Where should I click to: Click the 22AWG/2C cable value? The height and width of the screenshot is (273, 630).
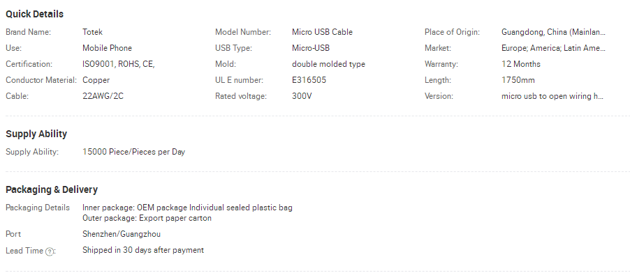coord(103,96)
